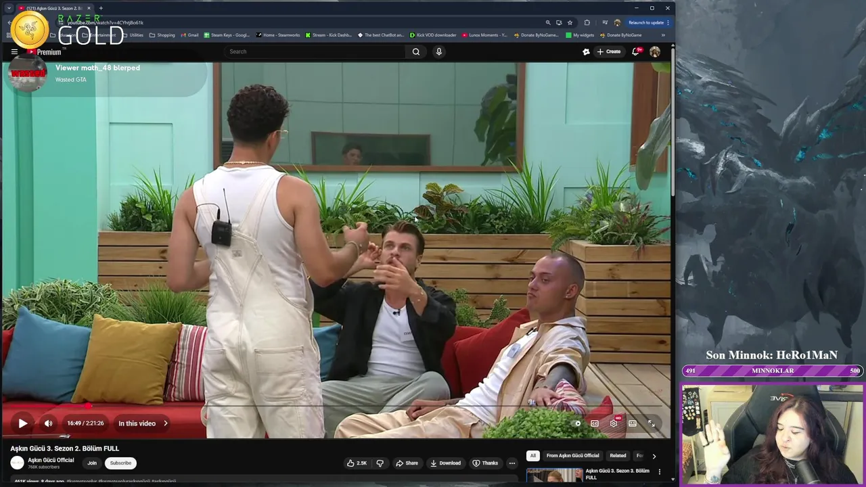Open the tab search dropdown arrow
Screen dimensions: 866x487
[9, 8]
